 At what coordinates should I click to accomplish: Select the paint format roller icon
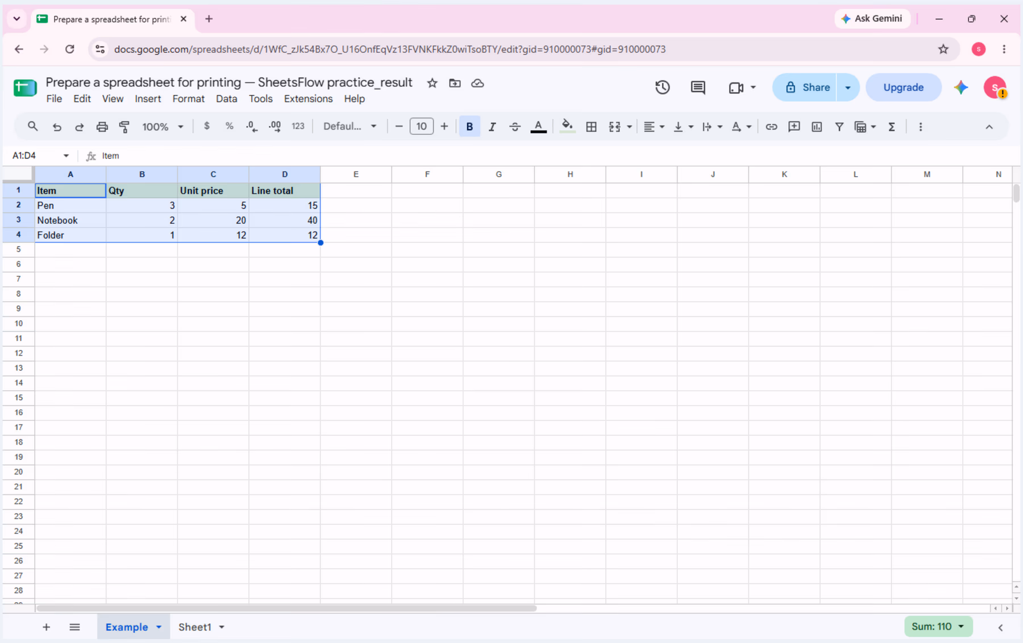tap(124, 127)
